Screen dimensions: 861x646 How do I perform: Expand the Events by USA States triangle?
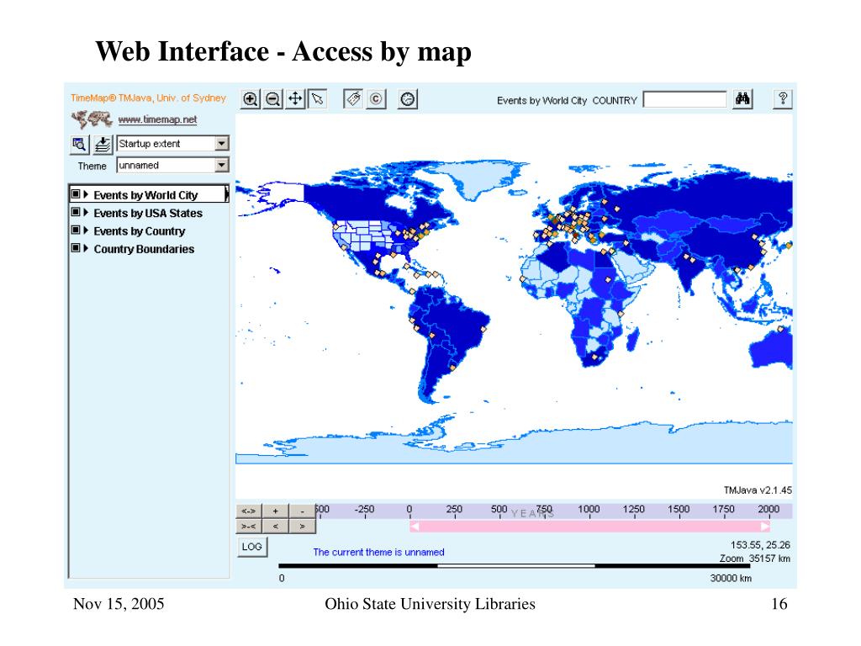coord(86,213)
